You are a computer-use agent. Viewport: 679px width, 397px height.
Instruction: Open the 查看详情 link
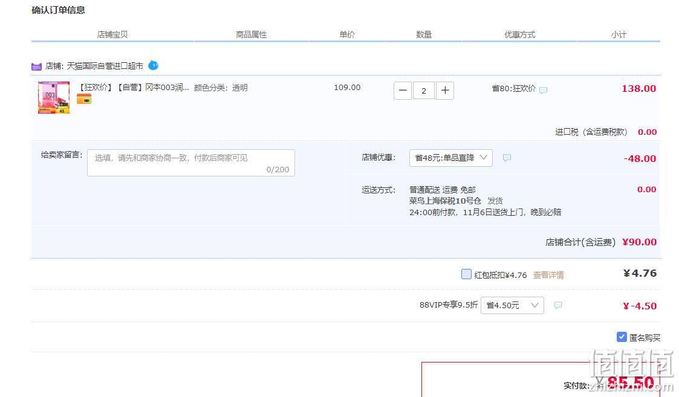pyautogui.click(x=548, y=275)
